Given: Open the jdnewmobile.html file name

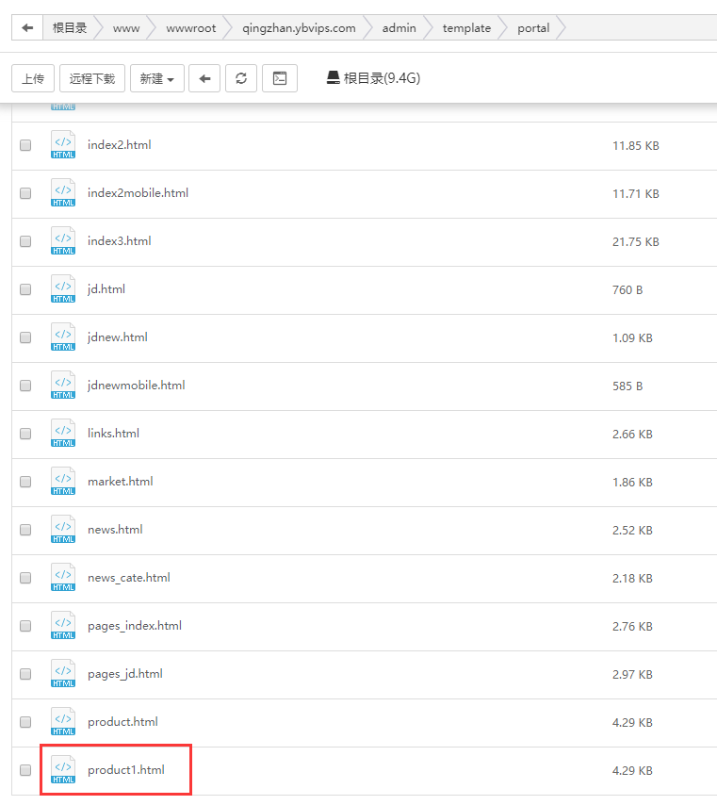Looking at the screenshot, I should click(136, 386).
